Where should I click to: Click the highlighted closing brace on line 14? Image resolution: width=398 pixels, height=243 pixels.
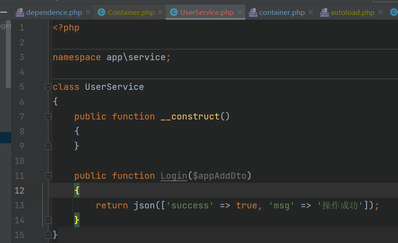click(x=77, y=220)
